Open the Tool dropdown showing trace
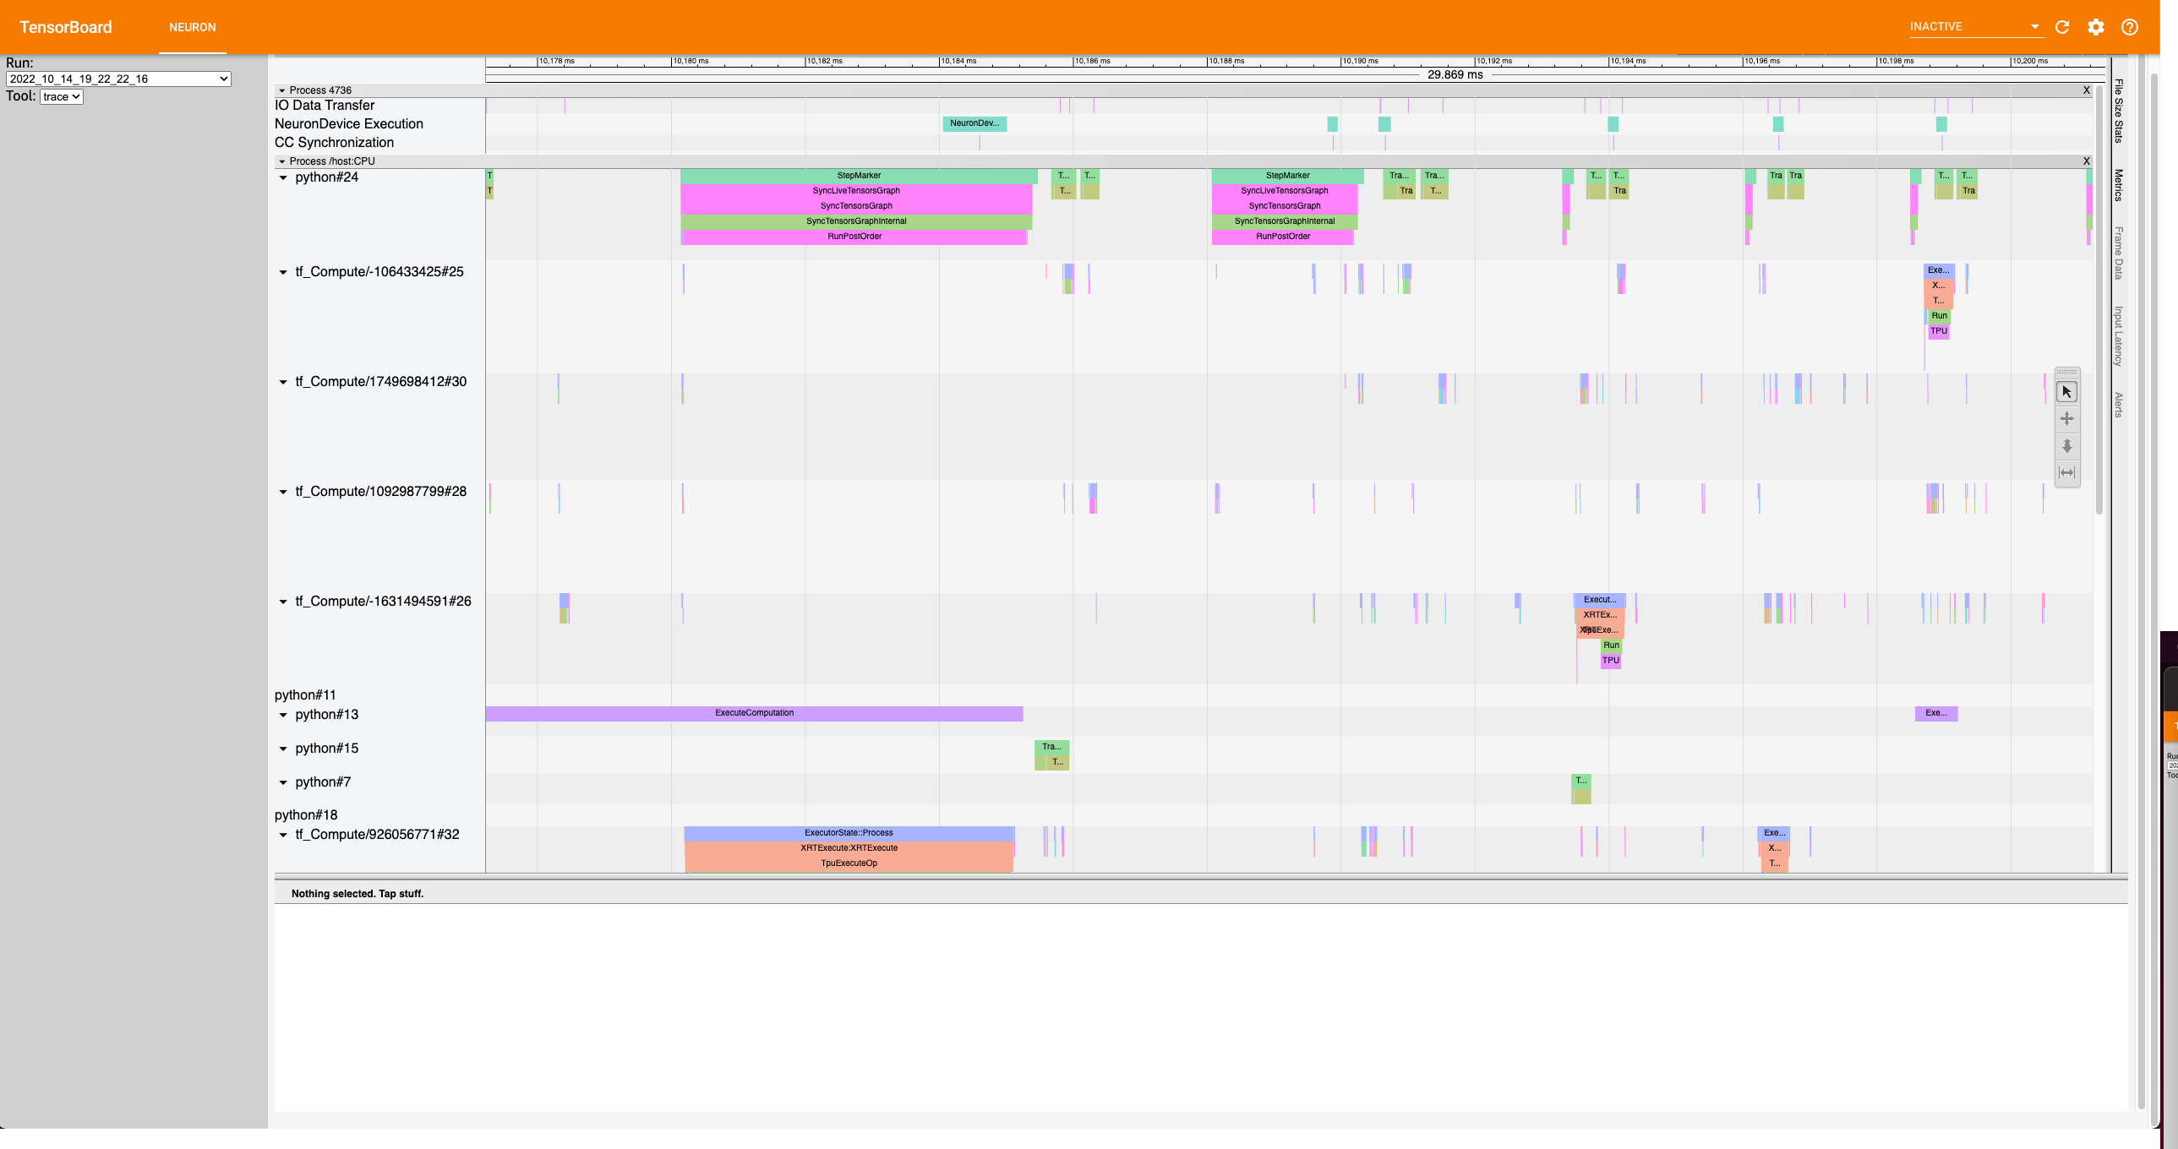The width and height of the screenshot is (2178, 1149). (x=61, y=96)
